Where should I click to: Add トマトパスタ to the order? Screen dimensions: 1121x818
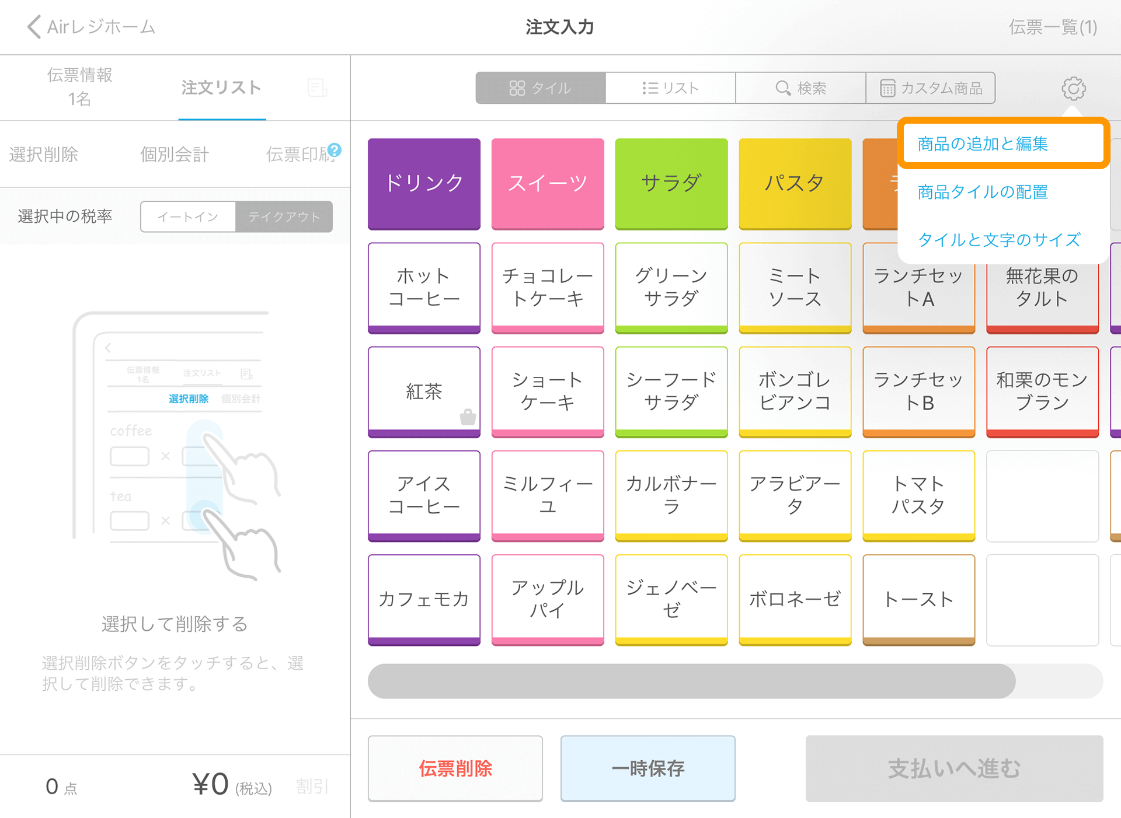point(919,495)
